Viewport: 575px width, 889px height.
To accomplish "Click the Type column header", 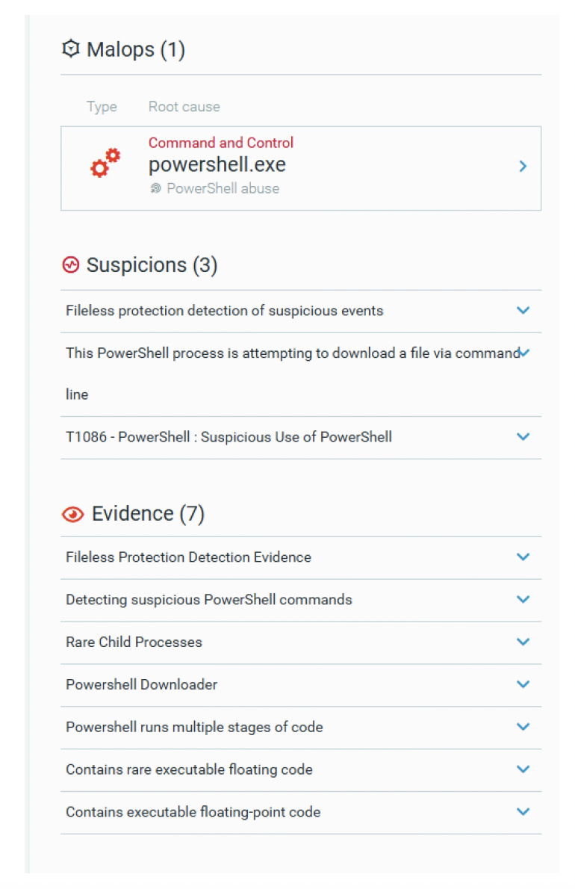I will (x=102, y=107).
